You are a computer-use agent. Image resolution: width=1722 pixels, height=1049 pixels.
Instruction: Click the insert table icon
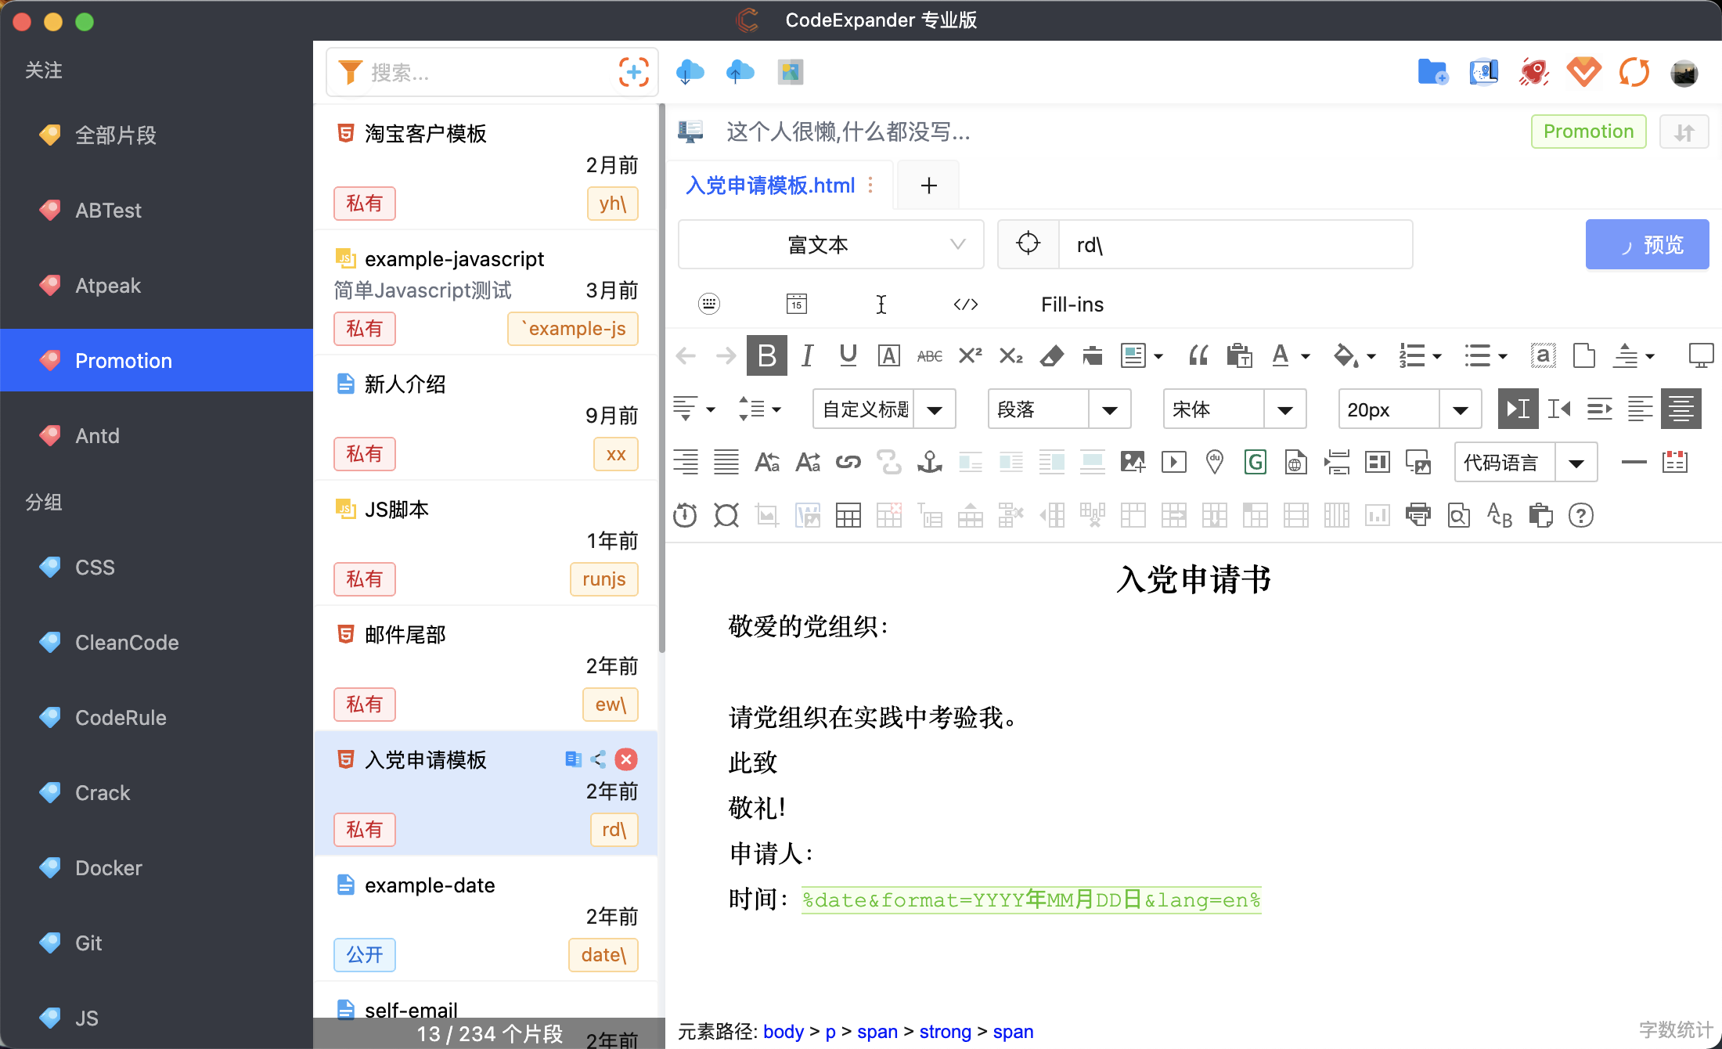tap(848, 516)
